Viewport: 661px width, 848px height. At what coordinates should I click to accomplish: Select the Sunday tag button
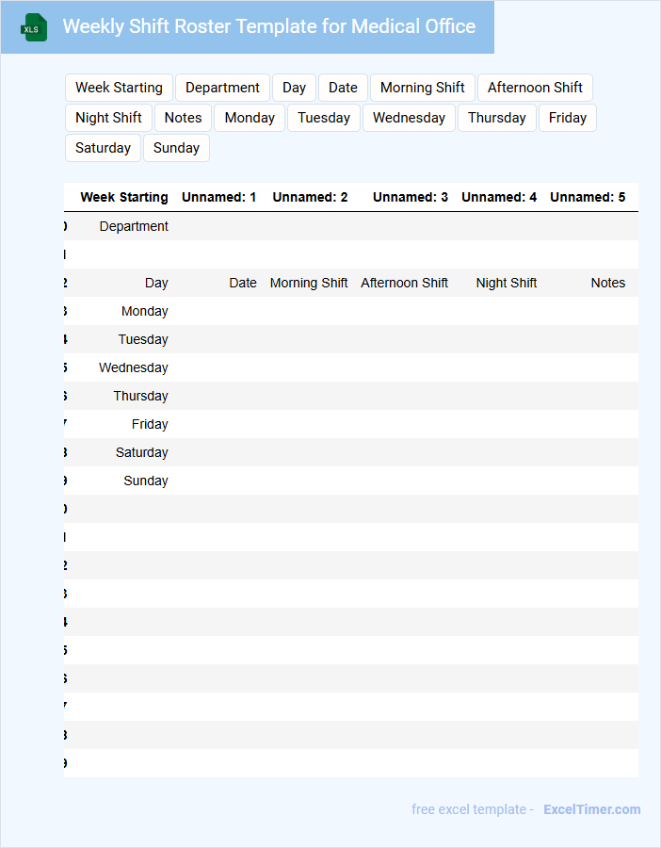coord(176,148)
